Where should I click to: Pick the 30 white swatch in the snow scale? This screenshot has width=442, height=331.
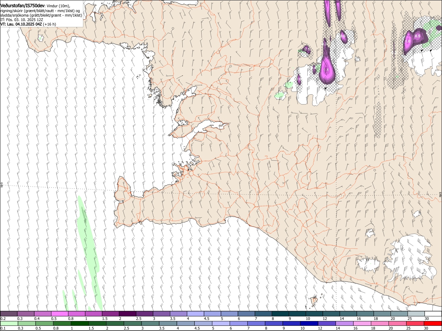433,314
